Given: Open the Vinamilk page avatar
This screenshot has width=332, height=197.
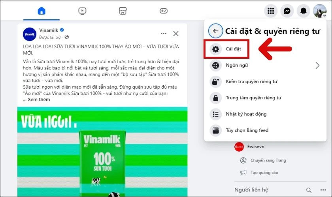Looking at the screenshot, I should [30, 34].
